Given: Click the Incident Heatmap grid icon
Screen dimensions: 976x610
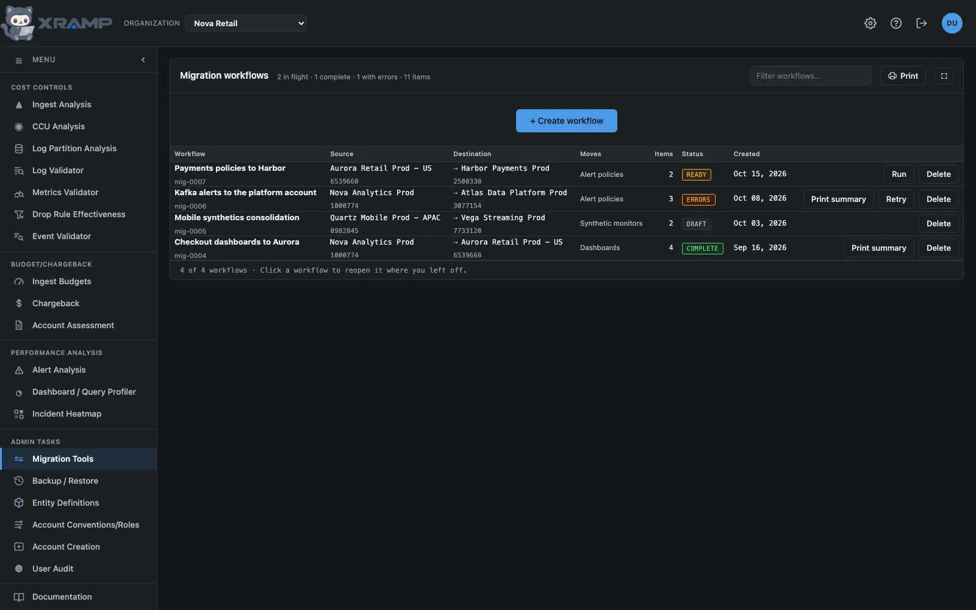Looking at the screenshot, I should (19, 414).
